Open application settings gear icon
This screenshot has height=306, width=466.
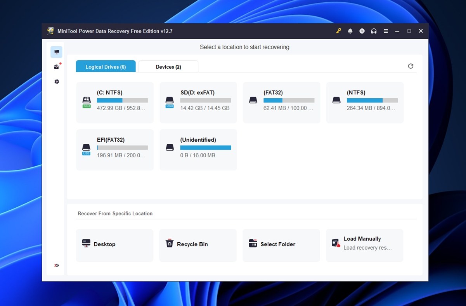click(56, 82)
